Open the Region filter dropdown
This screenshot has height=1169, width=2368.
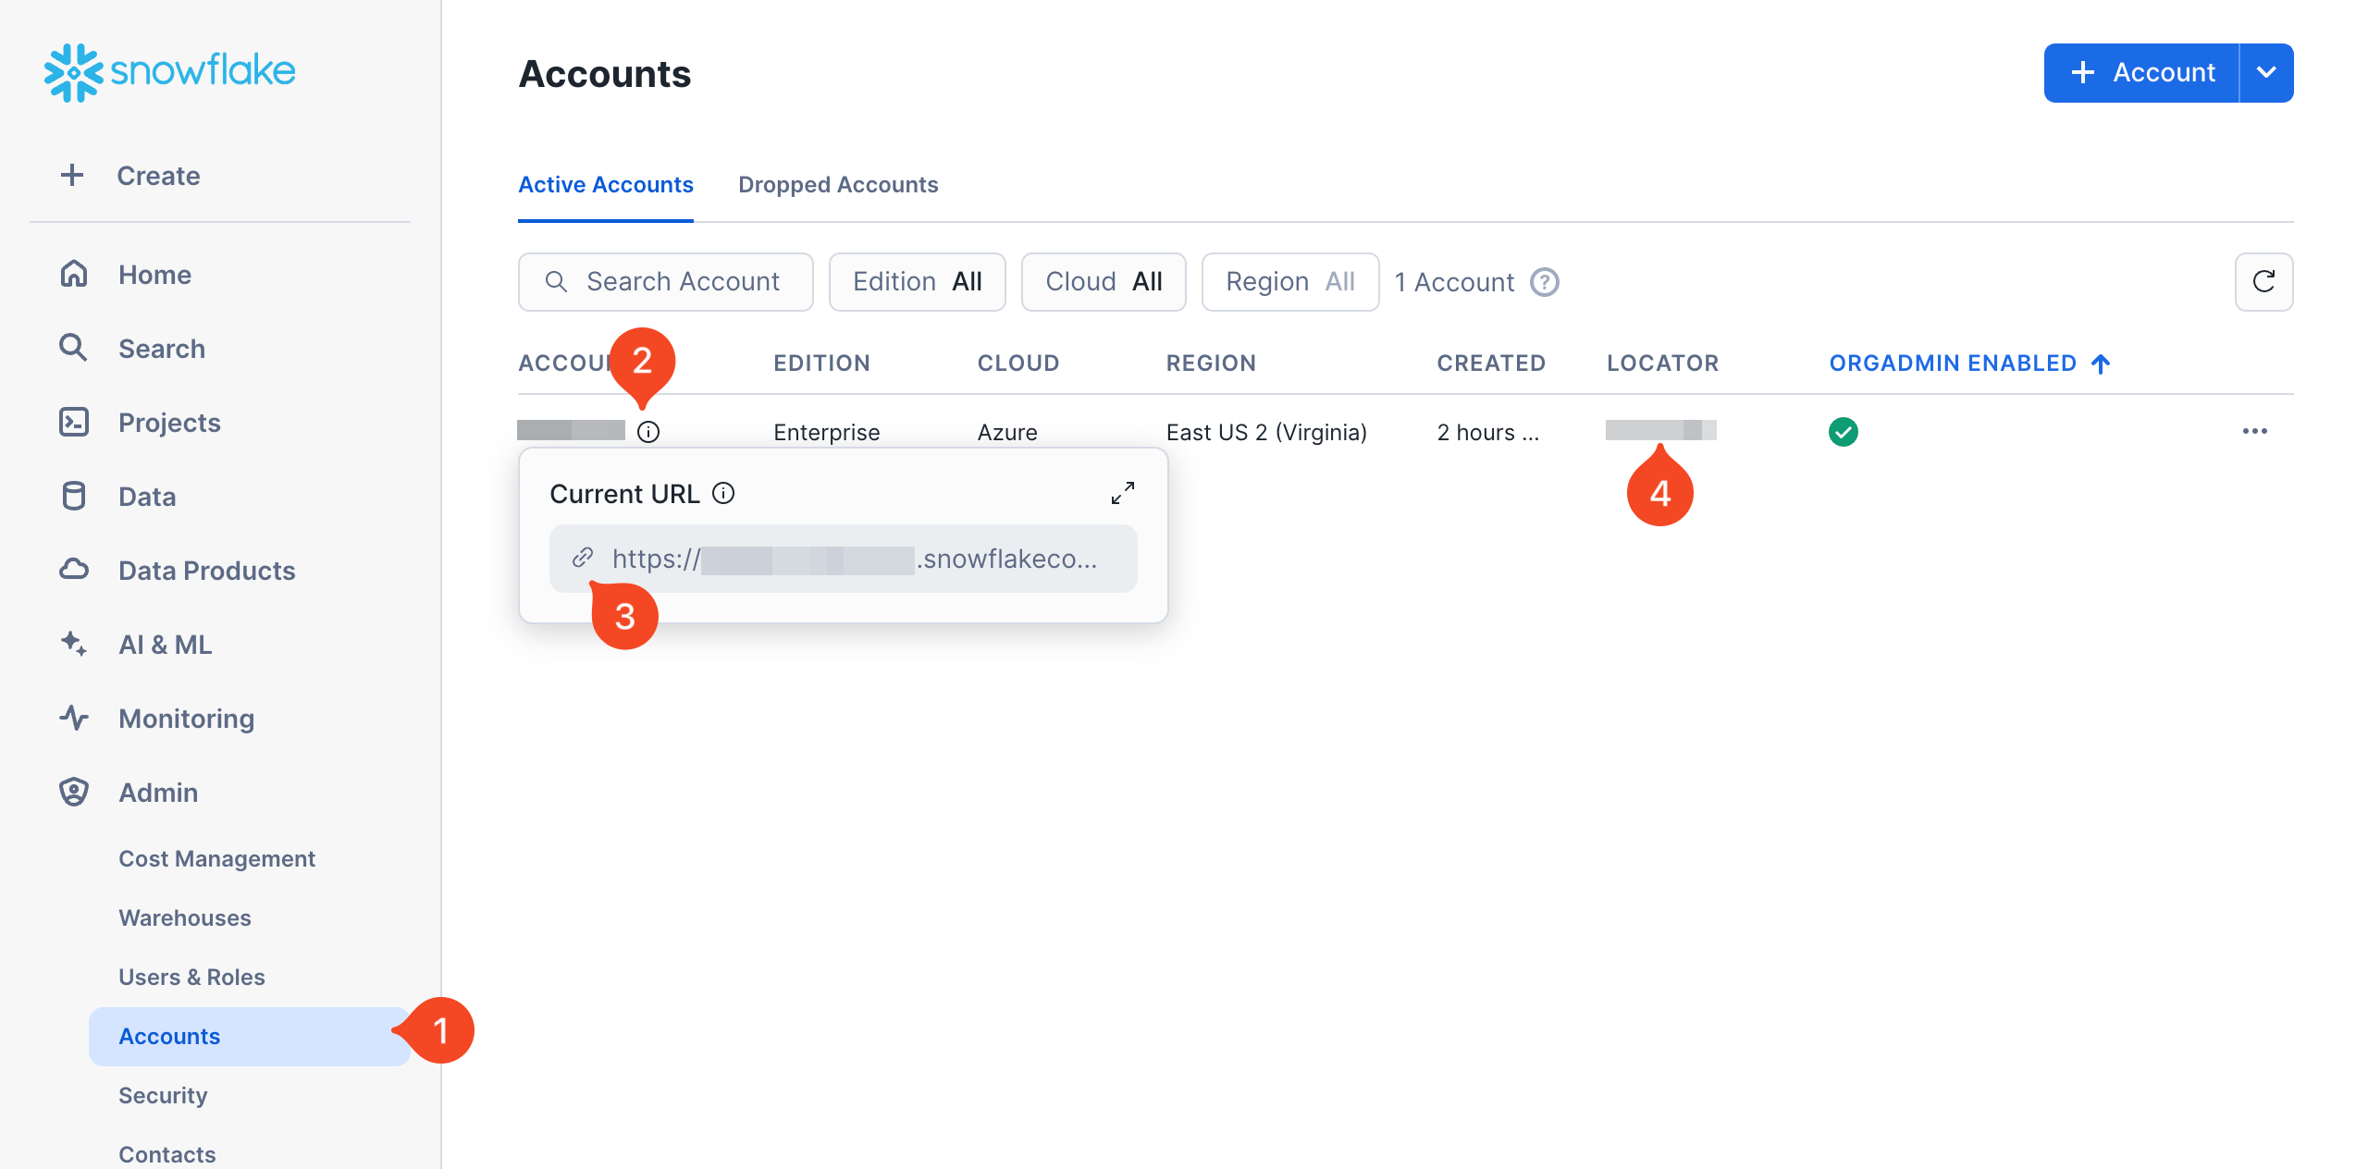(x=1290, y=282)
